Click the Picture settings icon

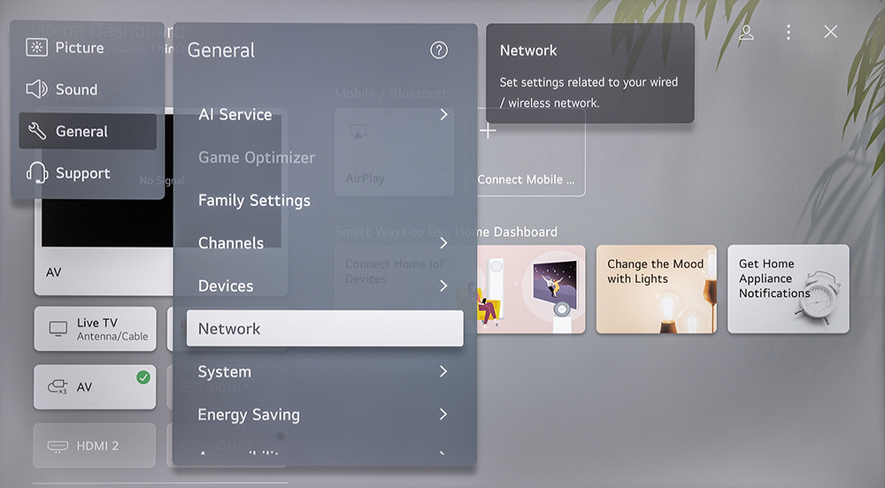tap(36, 48)
